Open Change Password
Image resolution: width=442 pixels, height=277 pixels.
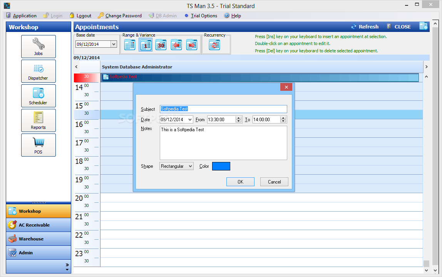tap(120, 15)
